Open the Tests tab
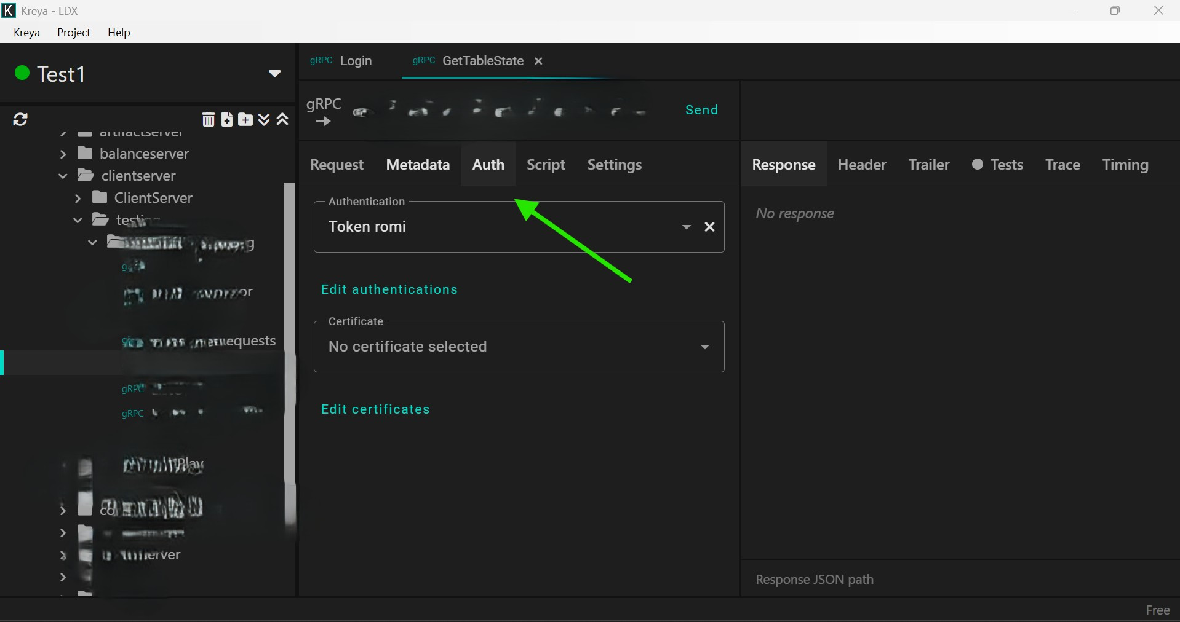This screenshot has width=1180, height=622. coord(998,165)
